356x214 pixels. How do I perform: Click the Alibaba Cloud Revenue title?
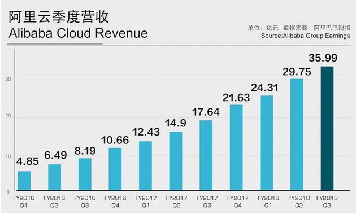point(79,33)
